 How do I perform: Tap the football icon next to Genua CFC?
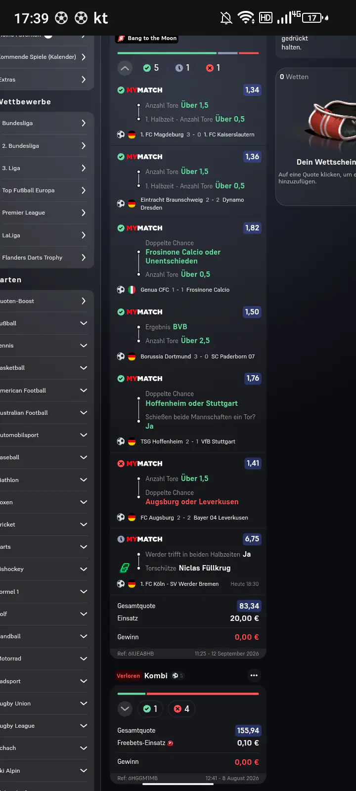[x=121, y=290]
